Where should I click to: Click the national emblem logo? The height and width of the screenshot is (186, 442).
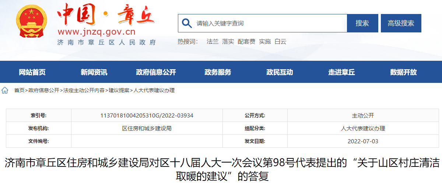tap(31, 22)
